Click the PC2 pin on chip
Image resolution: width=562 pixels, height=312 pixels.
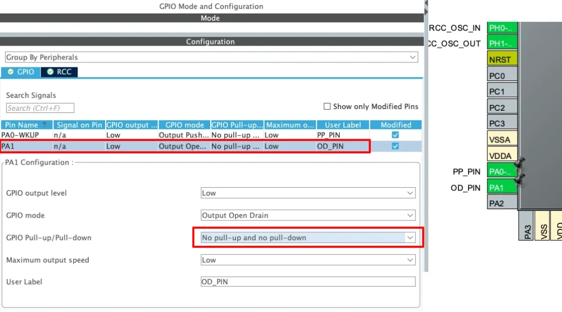pyautogui.click(x=502, y=107)
